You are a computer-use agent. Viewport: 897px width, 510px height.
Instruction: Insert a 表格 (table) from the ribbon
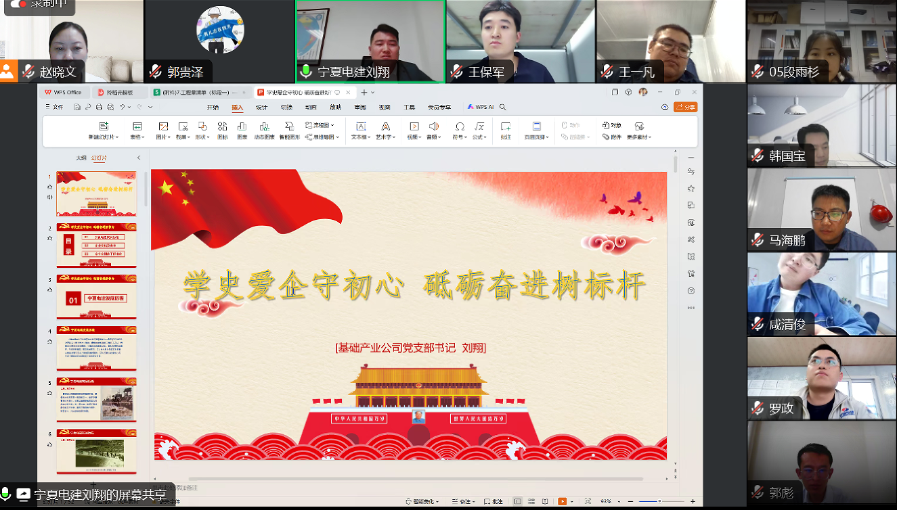click(137, 126)
